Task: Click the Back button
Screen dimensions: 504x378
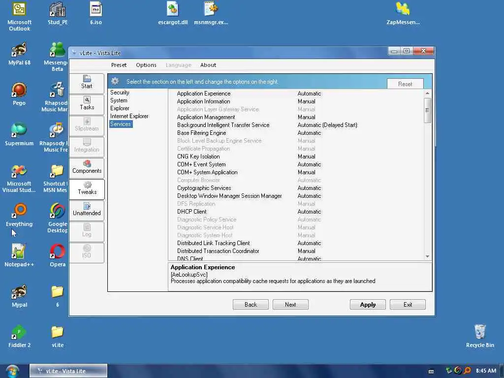Action: point(251,304)
